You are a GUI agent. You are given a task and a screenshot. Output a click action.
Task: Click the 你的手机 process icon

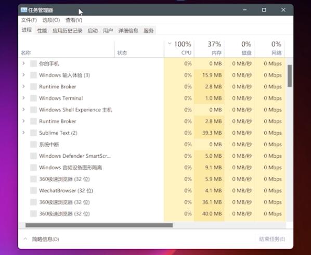[x=33, y=63]
